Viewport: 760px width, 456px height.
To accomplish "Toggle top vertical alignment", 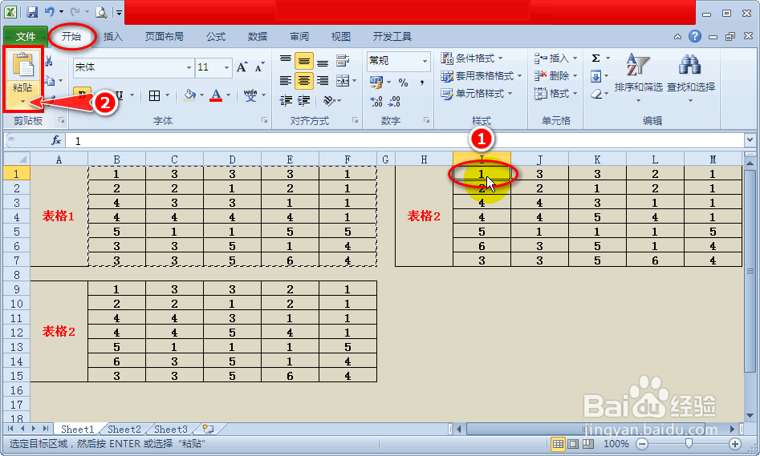I will pos(286,61).
